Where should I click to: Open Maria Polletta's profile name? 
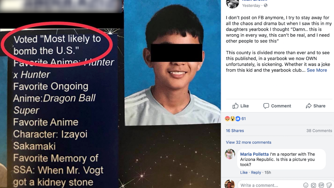pos(254,154)
